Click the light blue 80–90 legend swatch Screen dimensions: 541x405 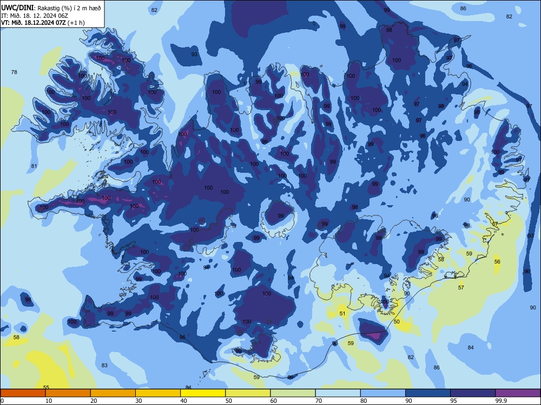383,393
